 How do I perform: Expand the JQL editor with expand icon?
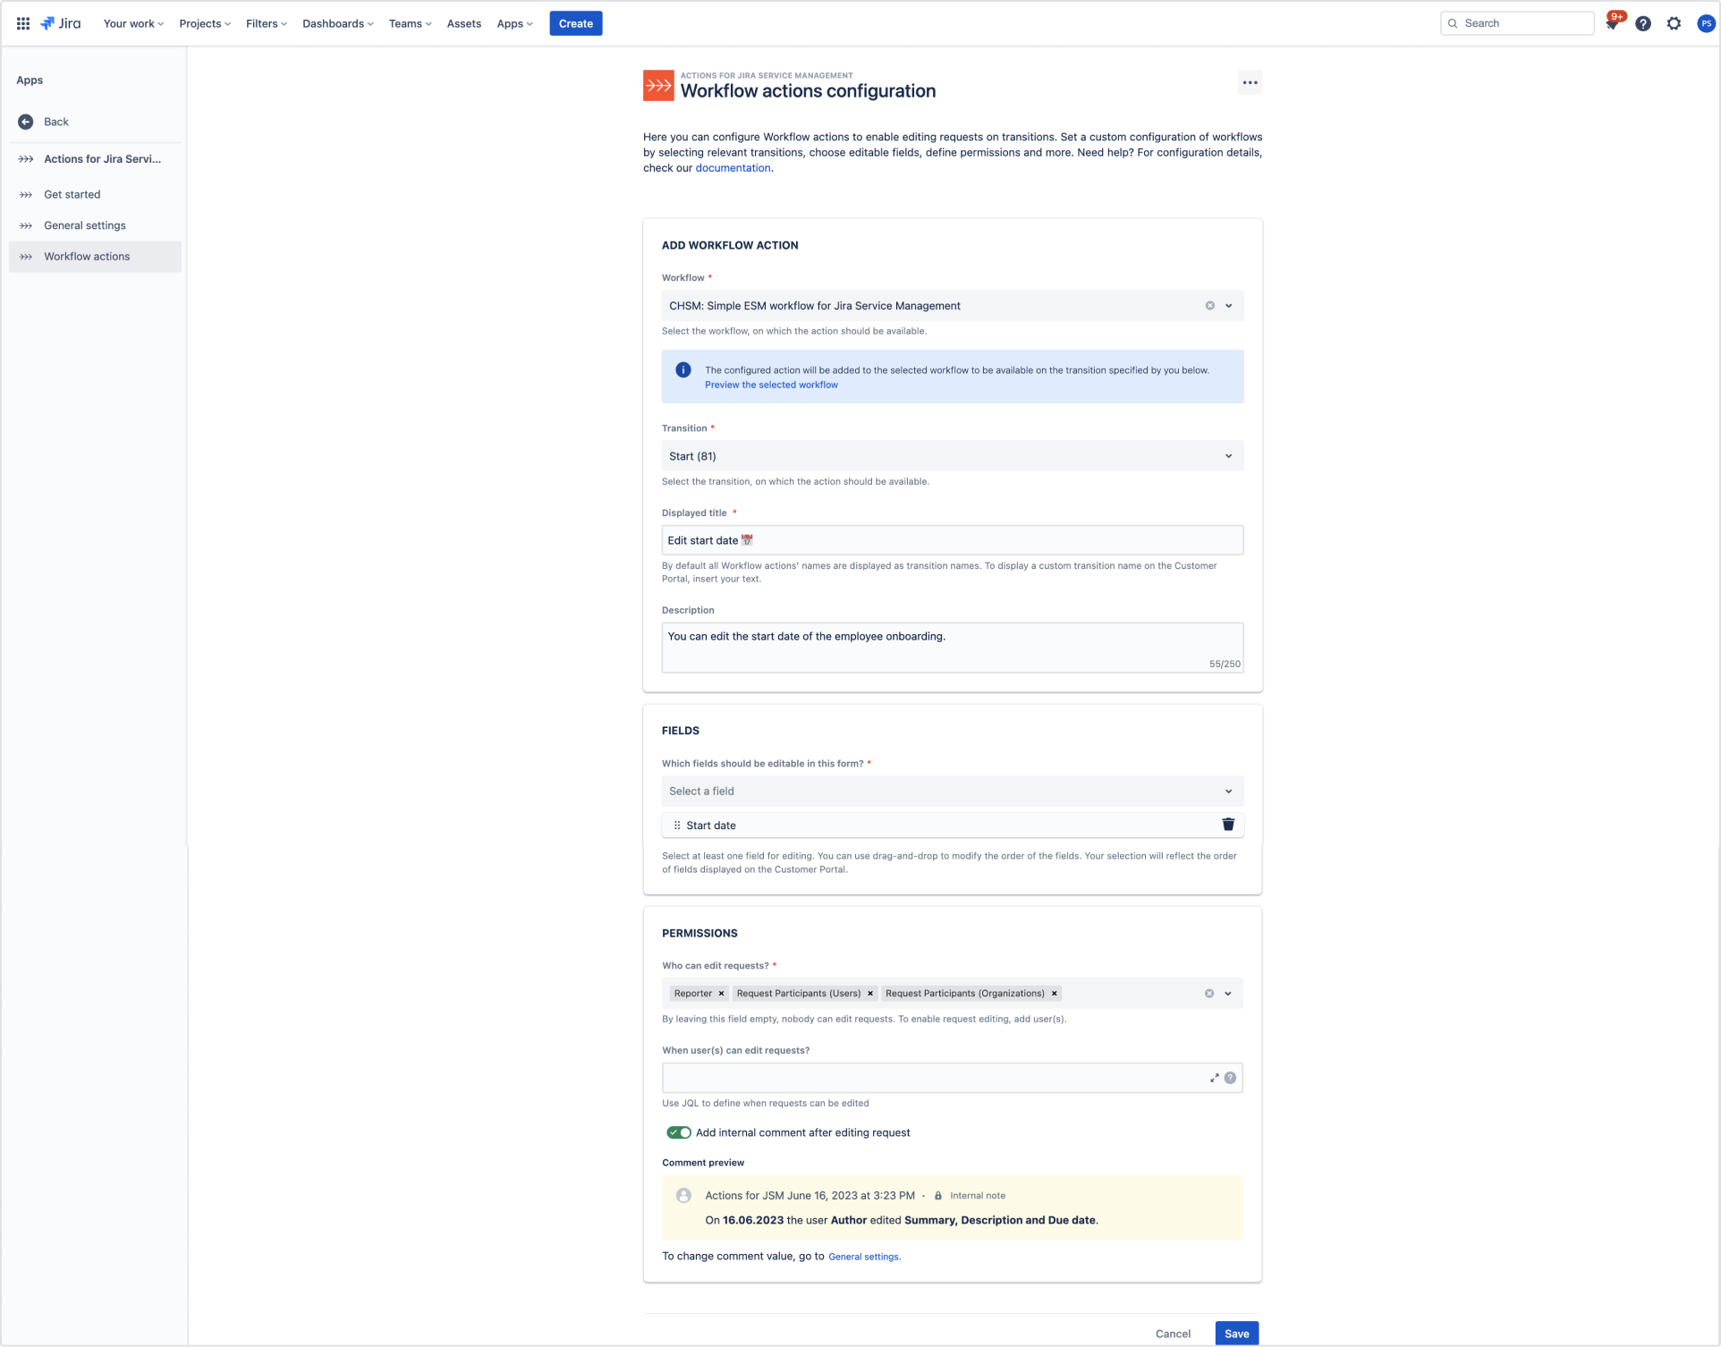(x=1214, y=1078)
